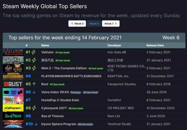Viewport: 187px width, 130px height.
Task: Click the Valheim game thumbnail
Action: click(13, 52)
